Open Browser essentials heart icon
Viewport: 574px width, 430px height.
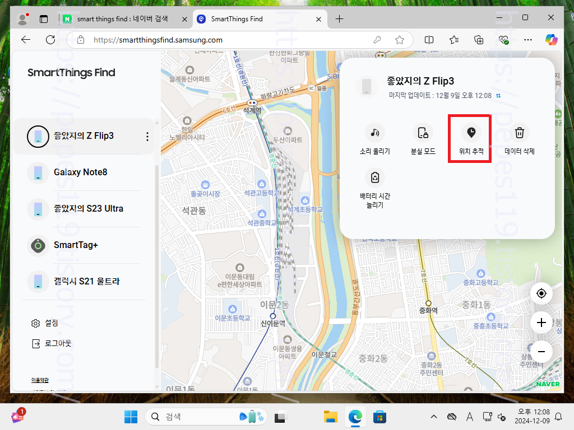coord(504,40)
